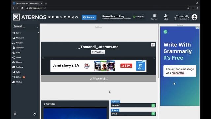Click the Průvodce video thumbnail
Screen dimensions: 211x119
[75, 113]
